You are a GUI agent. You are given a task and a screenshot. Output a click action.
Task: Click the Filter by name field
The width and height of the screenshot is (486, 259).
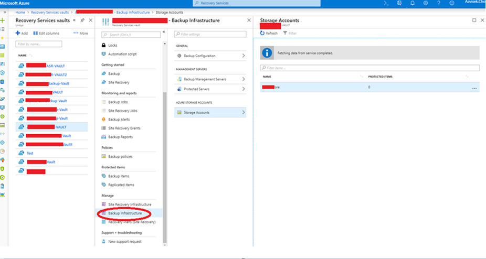[39, 44]
